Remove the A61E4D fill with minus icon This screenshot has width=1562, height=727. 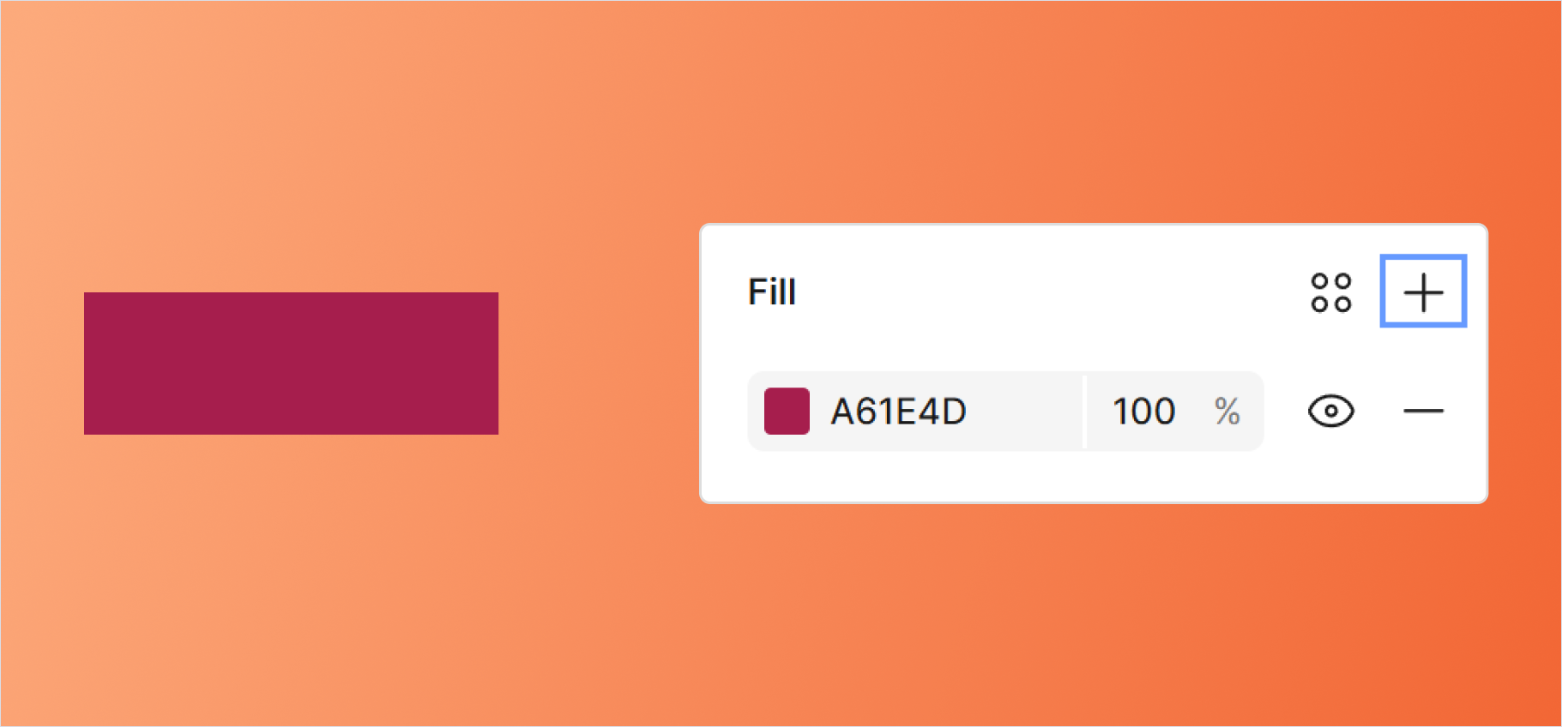1423,412
